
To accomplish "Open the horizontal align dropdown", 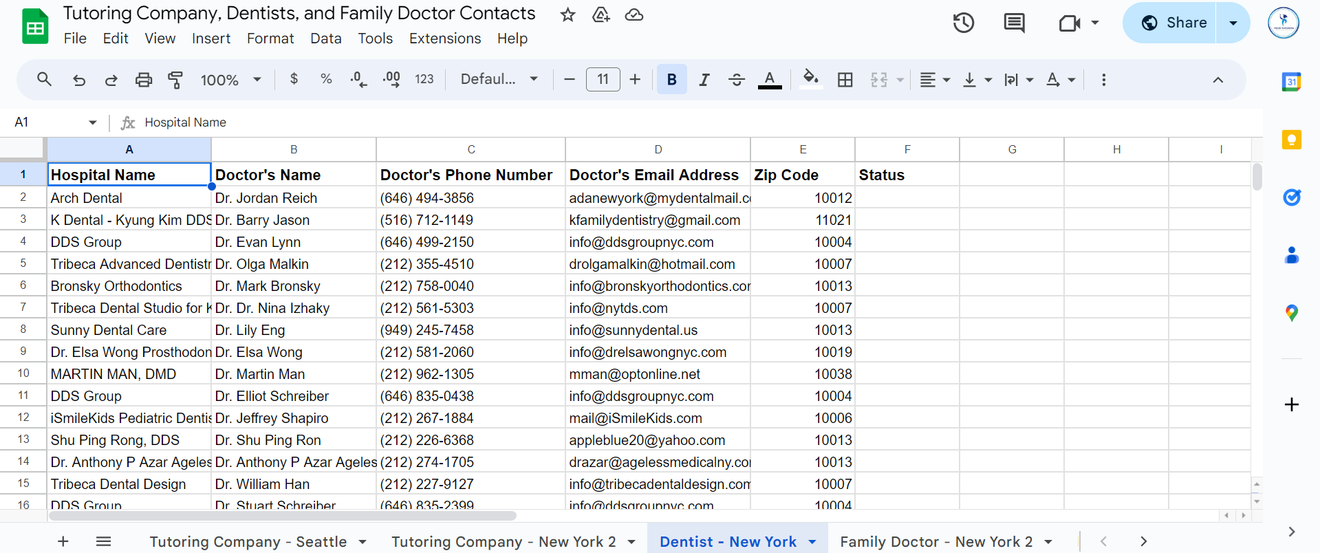I will pos(935,80).
